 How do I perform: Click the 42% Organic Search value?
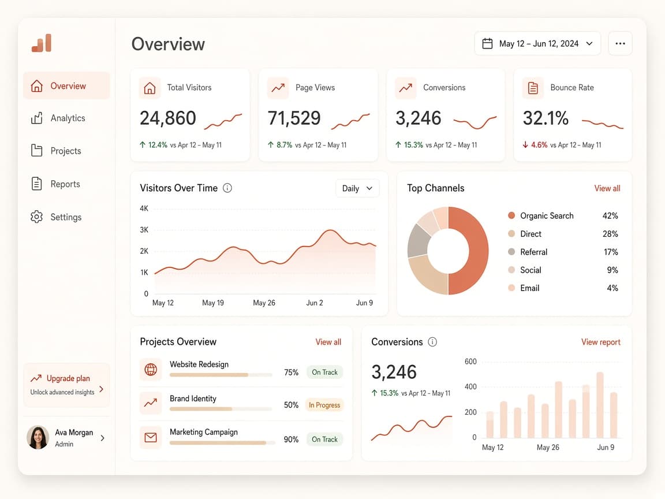[610, 215]
